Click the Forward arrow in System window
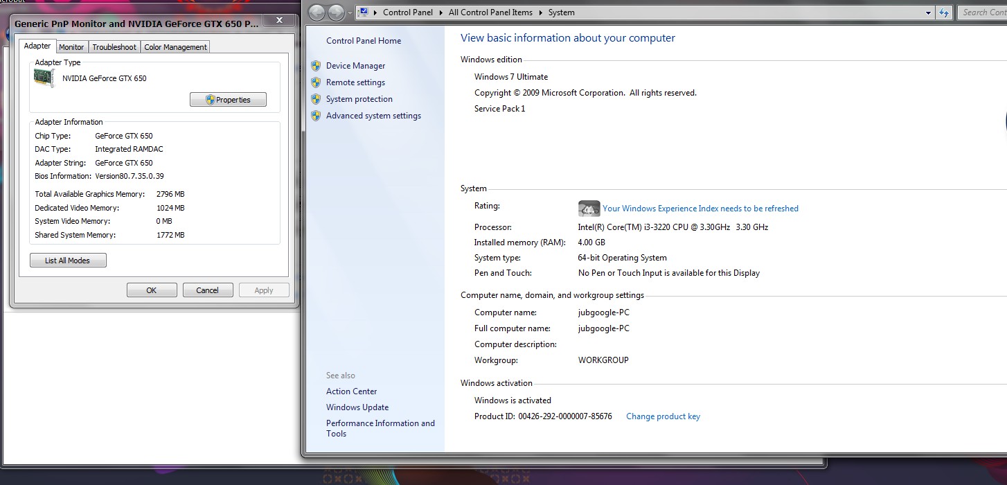The width and height of the screenshot is (1007, 485). (x=336, y=12)
